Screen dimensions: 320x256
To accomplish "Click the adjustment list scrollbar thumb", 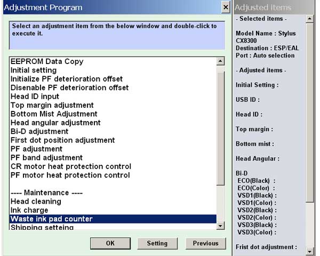I will pos(220,128).
